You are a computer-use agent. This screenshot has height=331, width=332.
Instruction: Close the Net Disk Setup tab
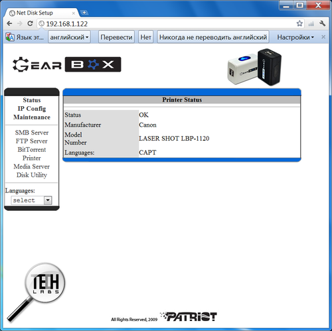74,13
